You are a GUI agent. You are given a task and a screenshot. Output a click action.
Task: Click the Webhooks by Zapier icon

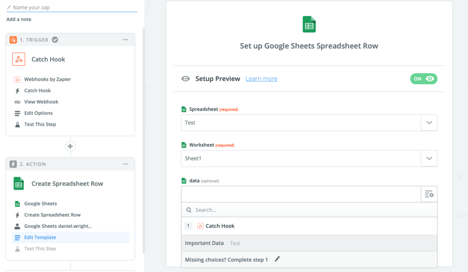(17, 79)
